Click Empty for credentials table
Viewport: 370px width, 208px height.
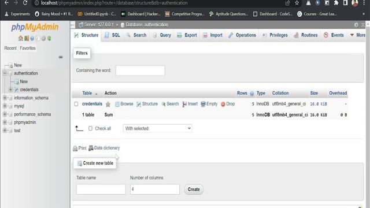pos(209,104)
